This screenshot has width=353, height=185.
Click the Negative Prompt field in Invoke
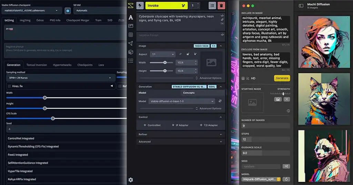(x=181, y=36)
